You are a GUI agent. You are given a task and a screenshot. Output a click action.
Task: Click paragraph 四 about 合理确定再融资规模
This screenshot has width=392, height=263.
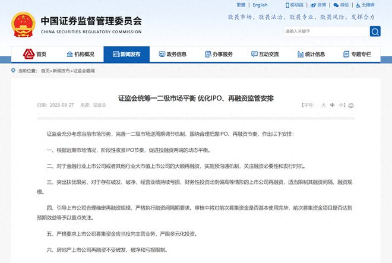point(195,213)
